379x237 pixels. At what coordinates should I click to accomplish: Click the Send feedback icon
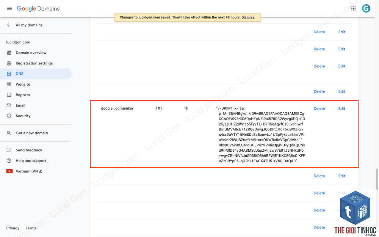9,150
